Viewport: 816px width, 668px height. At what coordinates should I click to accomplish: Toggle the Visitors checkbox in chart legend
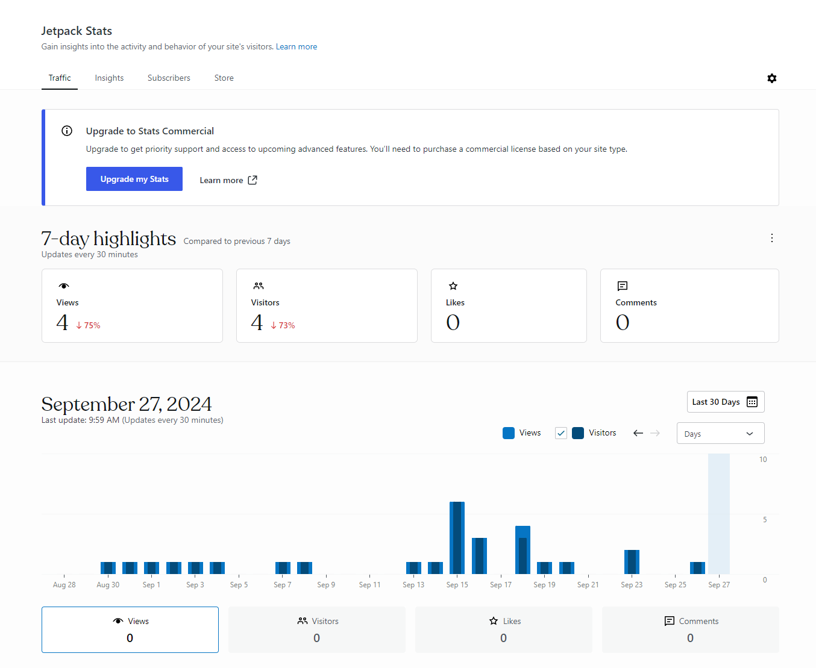561,433
